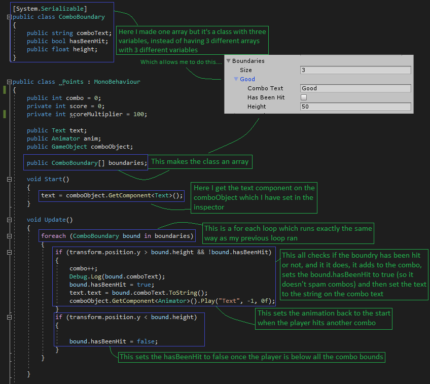Select the Good element label
The height and width of the screenshot is (384, 430).
click(x=247, y=79)
